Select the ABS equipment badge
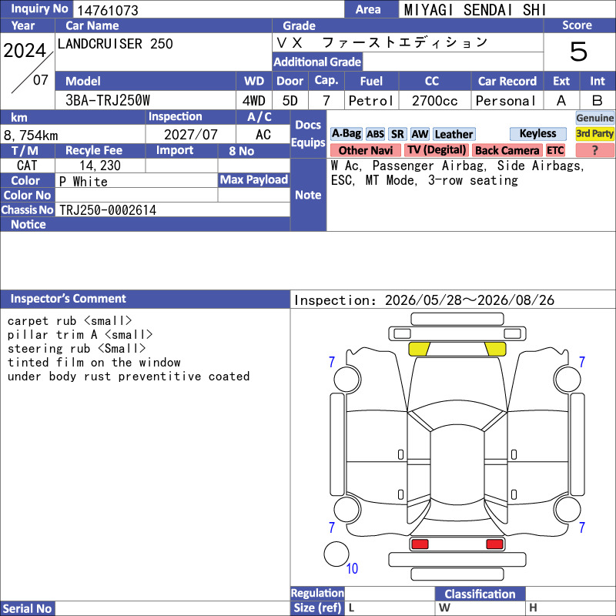This screenshot has height=616, width=616. coord(375,134)
